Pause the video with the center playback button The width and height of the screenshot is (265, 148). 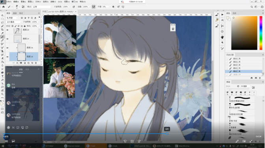click(132, 141)
